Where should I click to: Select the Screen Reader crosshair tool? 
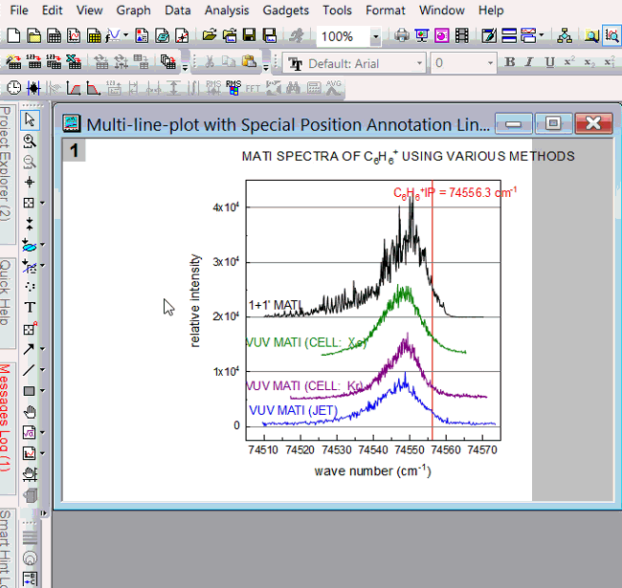(30, 182)
